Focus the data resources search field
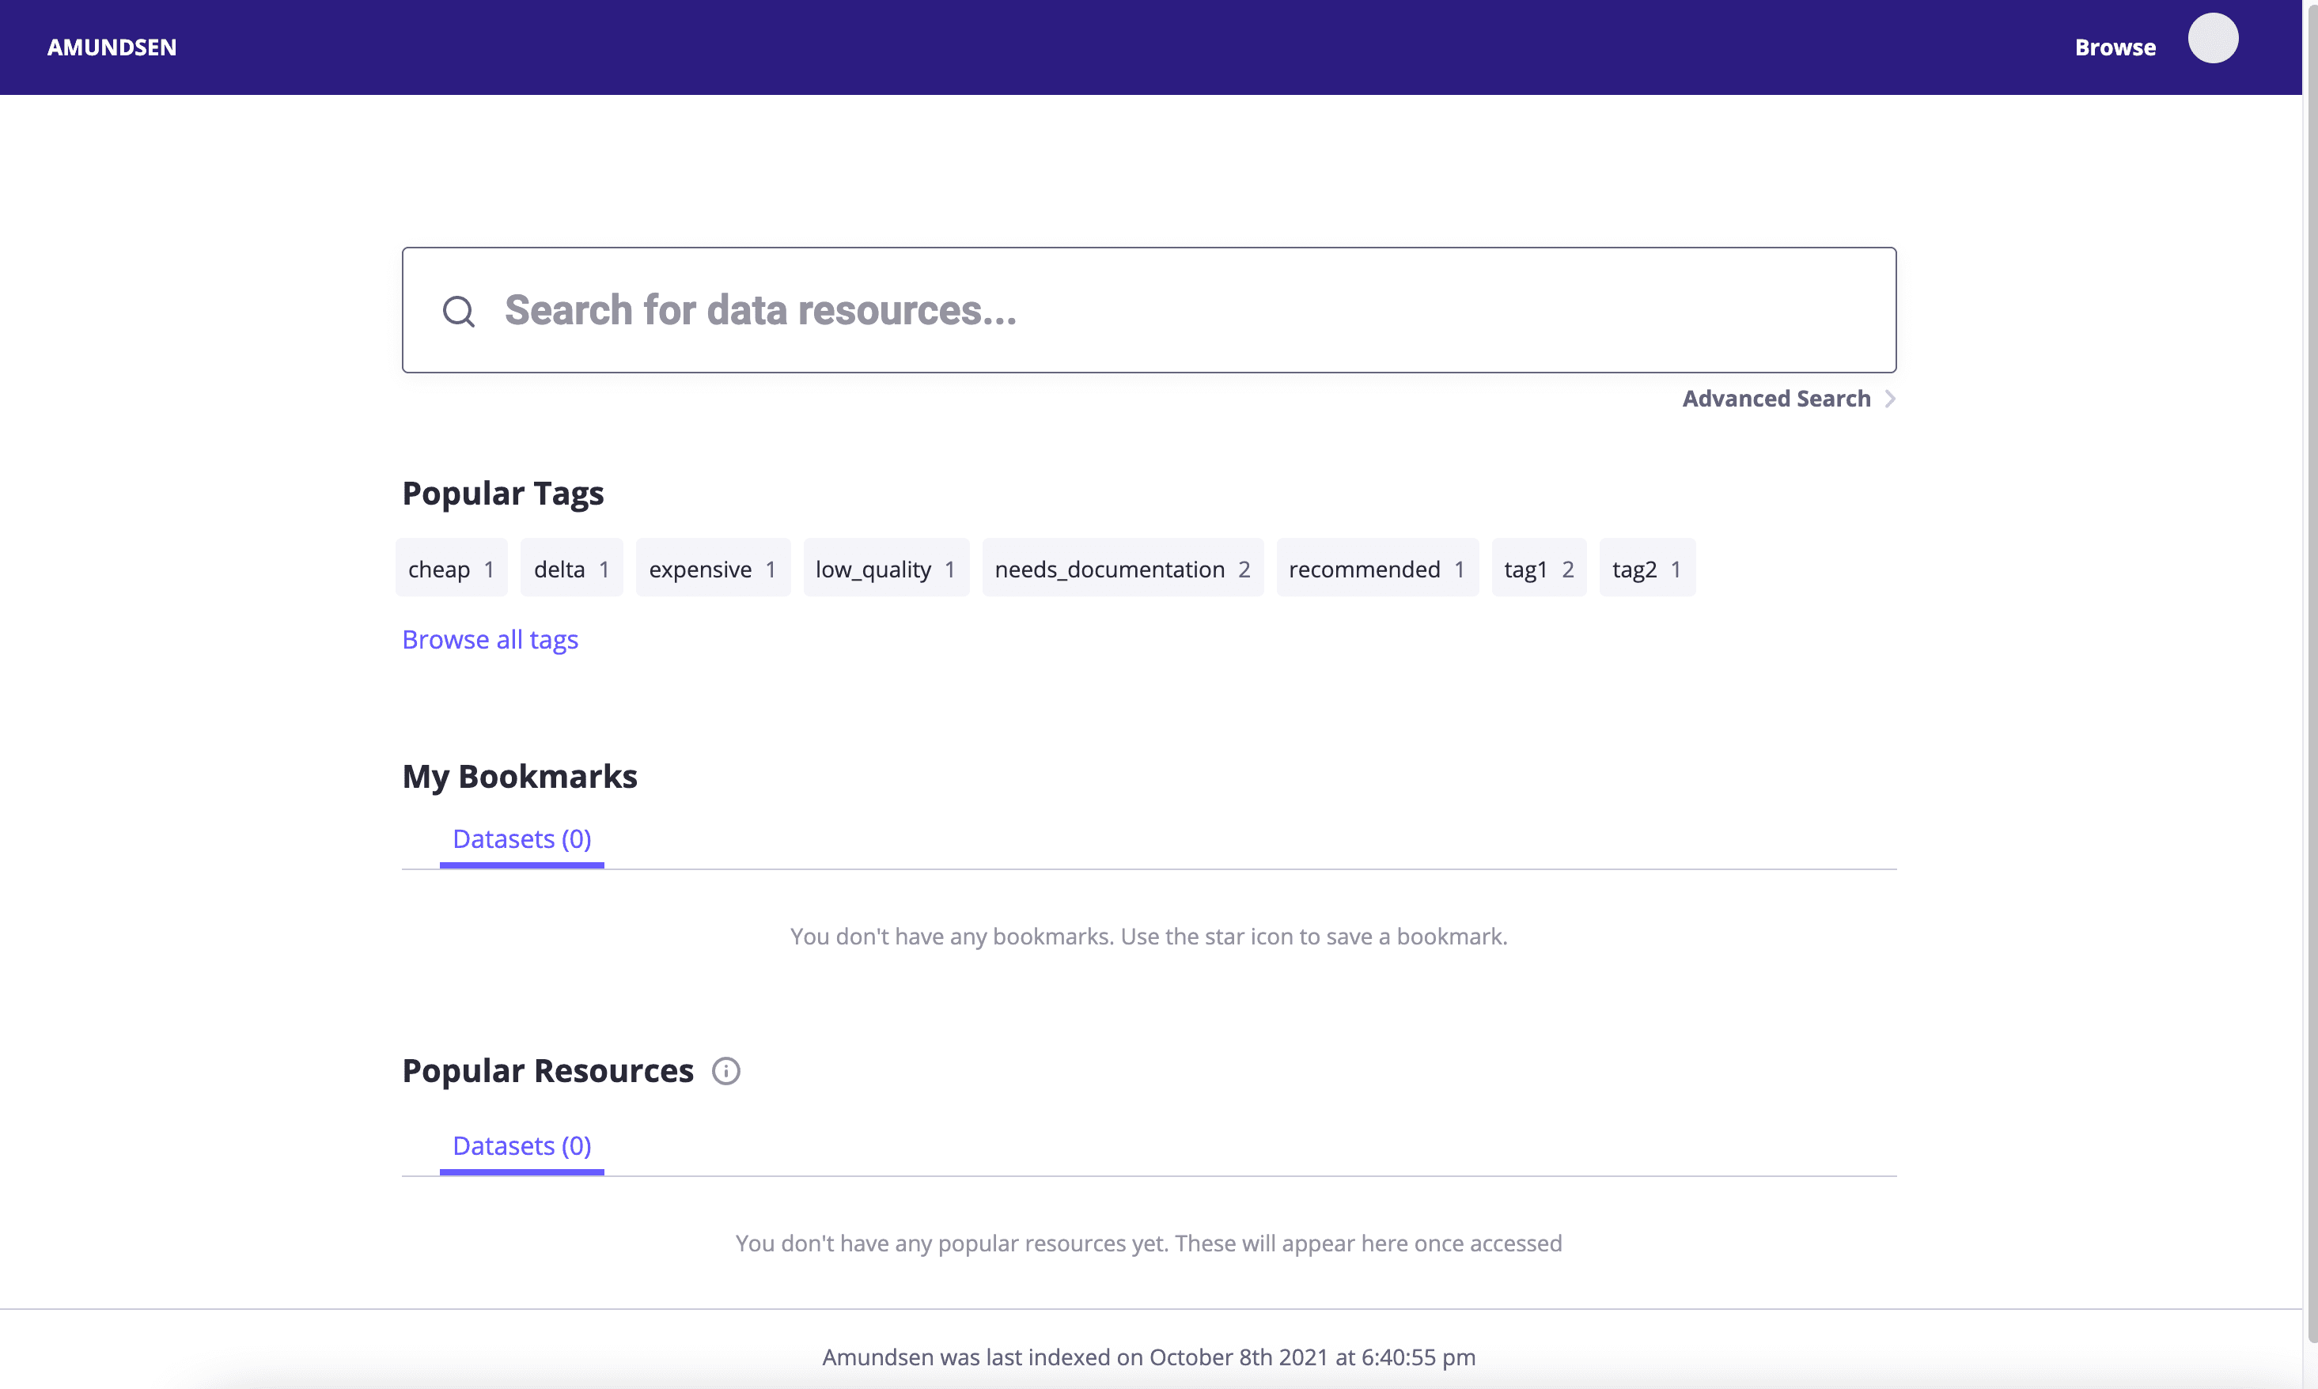The height and width of the screenshot is (1389, 2318). (1149, 310)
